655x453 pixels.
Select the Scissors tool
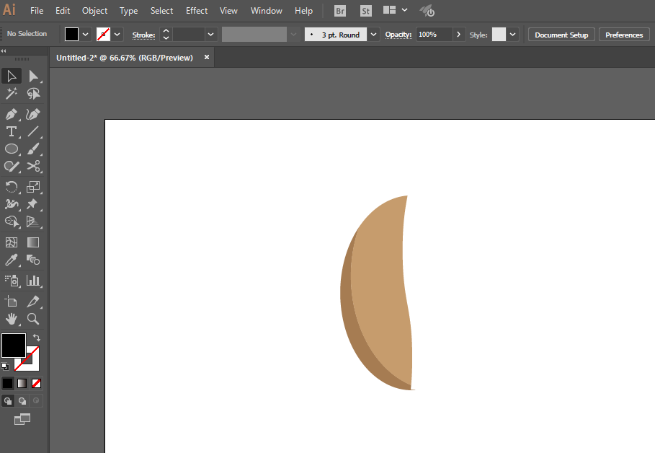(33, 167)
